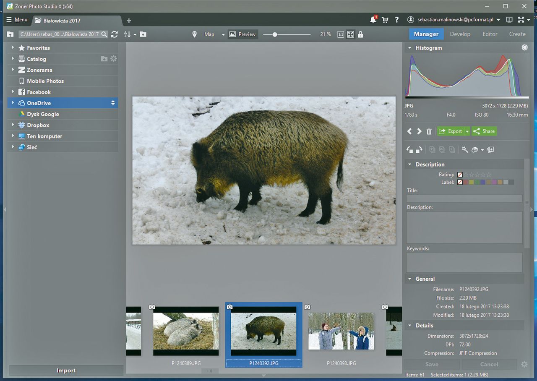Open the Menu

click(17, 20)
